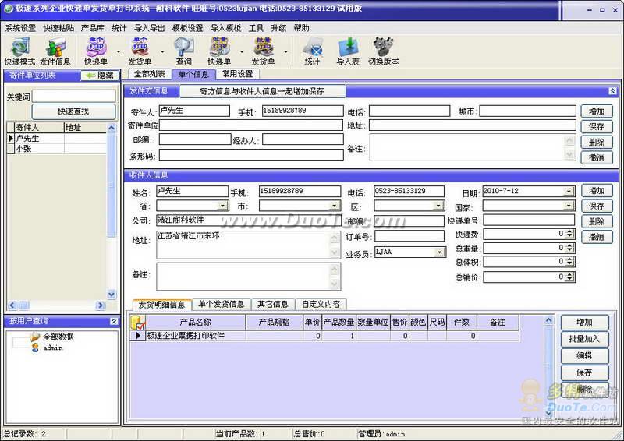The height and width of the screenshot is (441, 624).
Task: Click 增加 button in sender info section
Action: 597,111
